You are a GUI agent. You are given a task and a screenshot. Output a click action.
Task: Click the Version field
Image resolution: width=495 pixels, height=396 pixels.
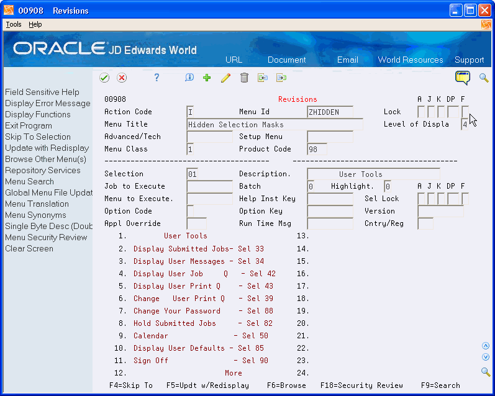tap(441, 211)
